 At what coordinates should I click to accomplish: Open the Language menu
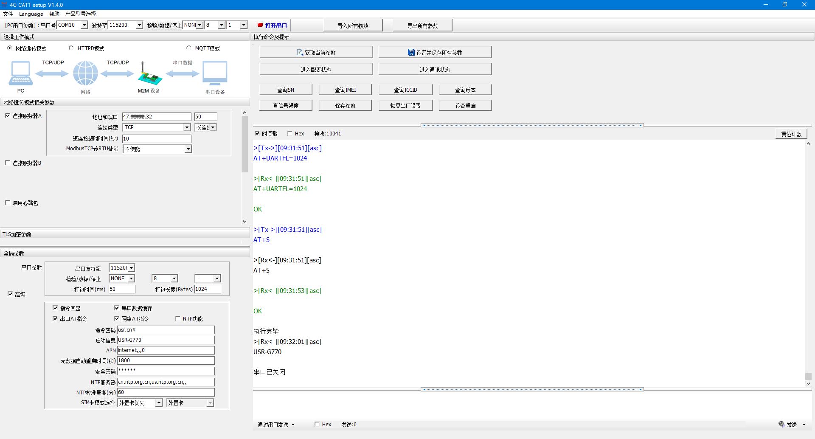(x=31, y=14)
